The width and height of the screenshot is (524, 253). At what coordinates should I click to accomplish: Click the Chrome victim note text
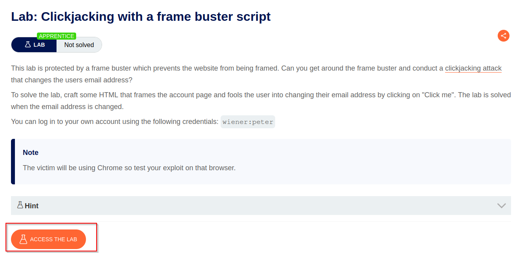click(129, 168)
